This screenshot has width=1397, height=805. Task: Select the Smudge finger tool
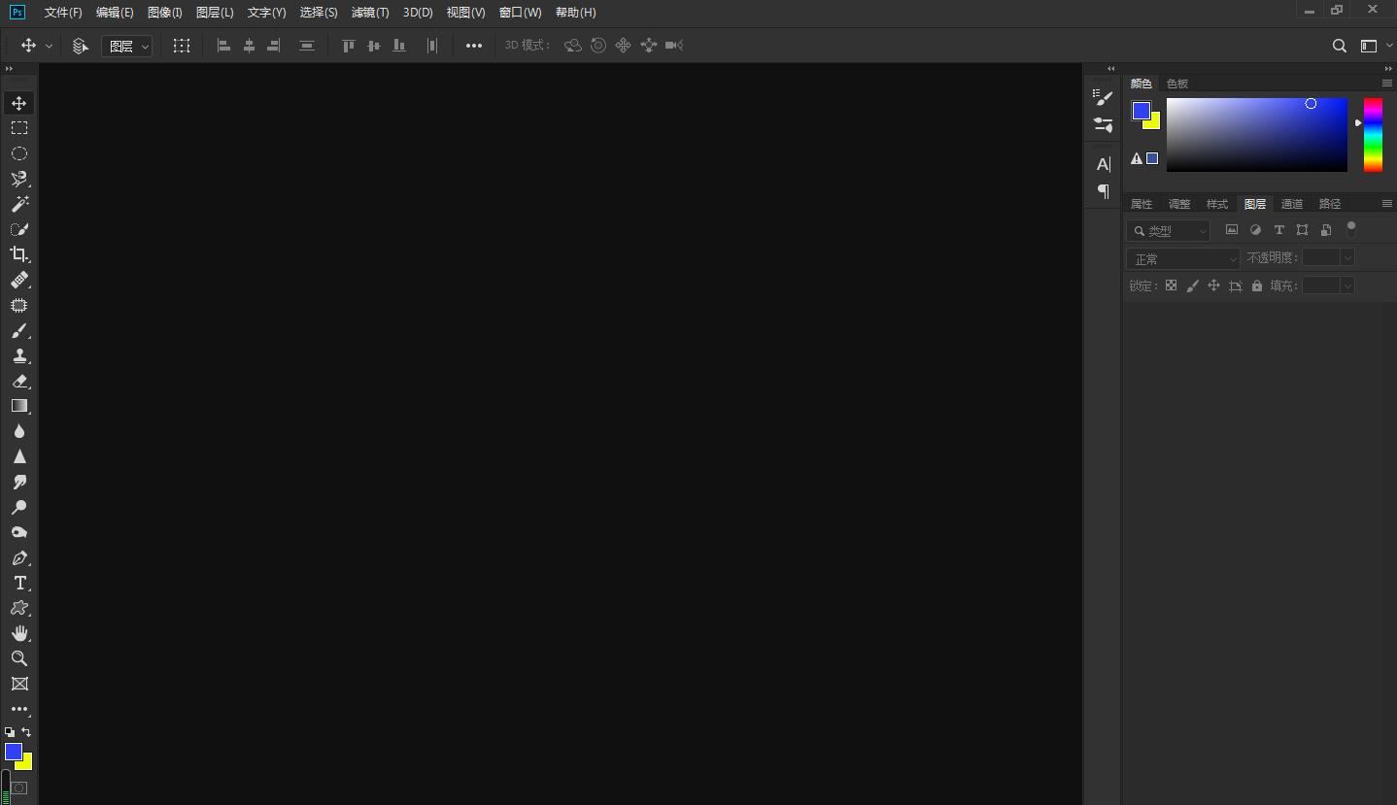click(x=18, y=482)
